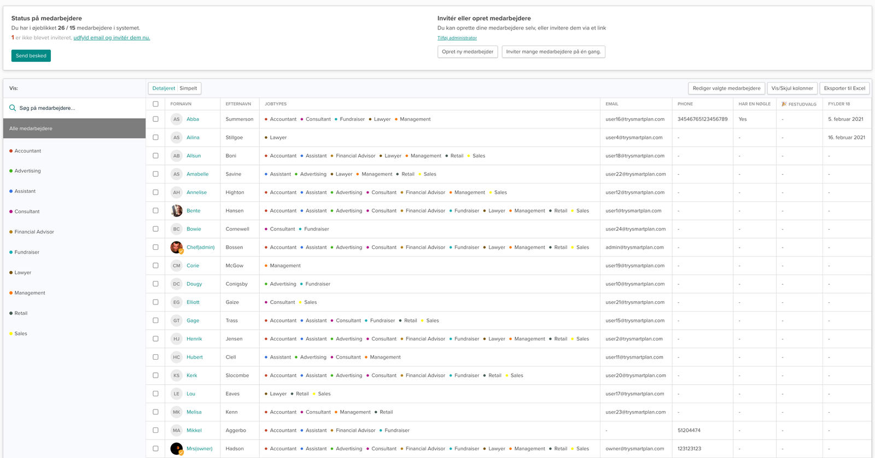The image size is (875, 458).
Task: Click the CM avatar for Corie
Action: (176, 266)
